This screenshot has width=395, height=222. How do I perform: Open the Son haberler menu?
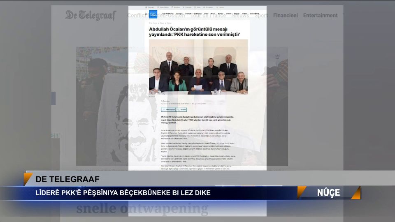click(168, 14)
